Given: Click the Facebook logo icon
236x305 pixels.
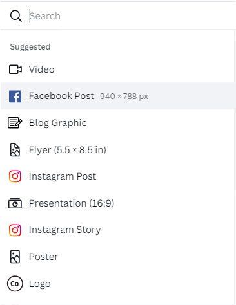Looking at the screenshot, I should (15, 97).
